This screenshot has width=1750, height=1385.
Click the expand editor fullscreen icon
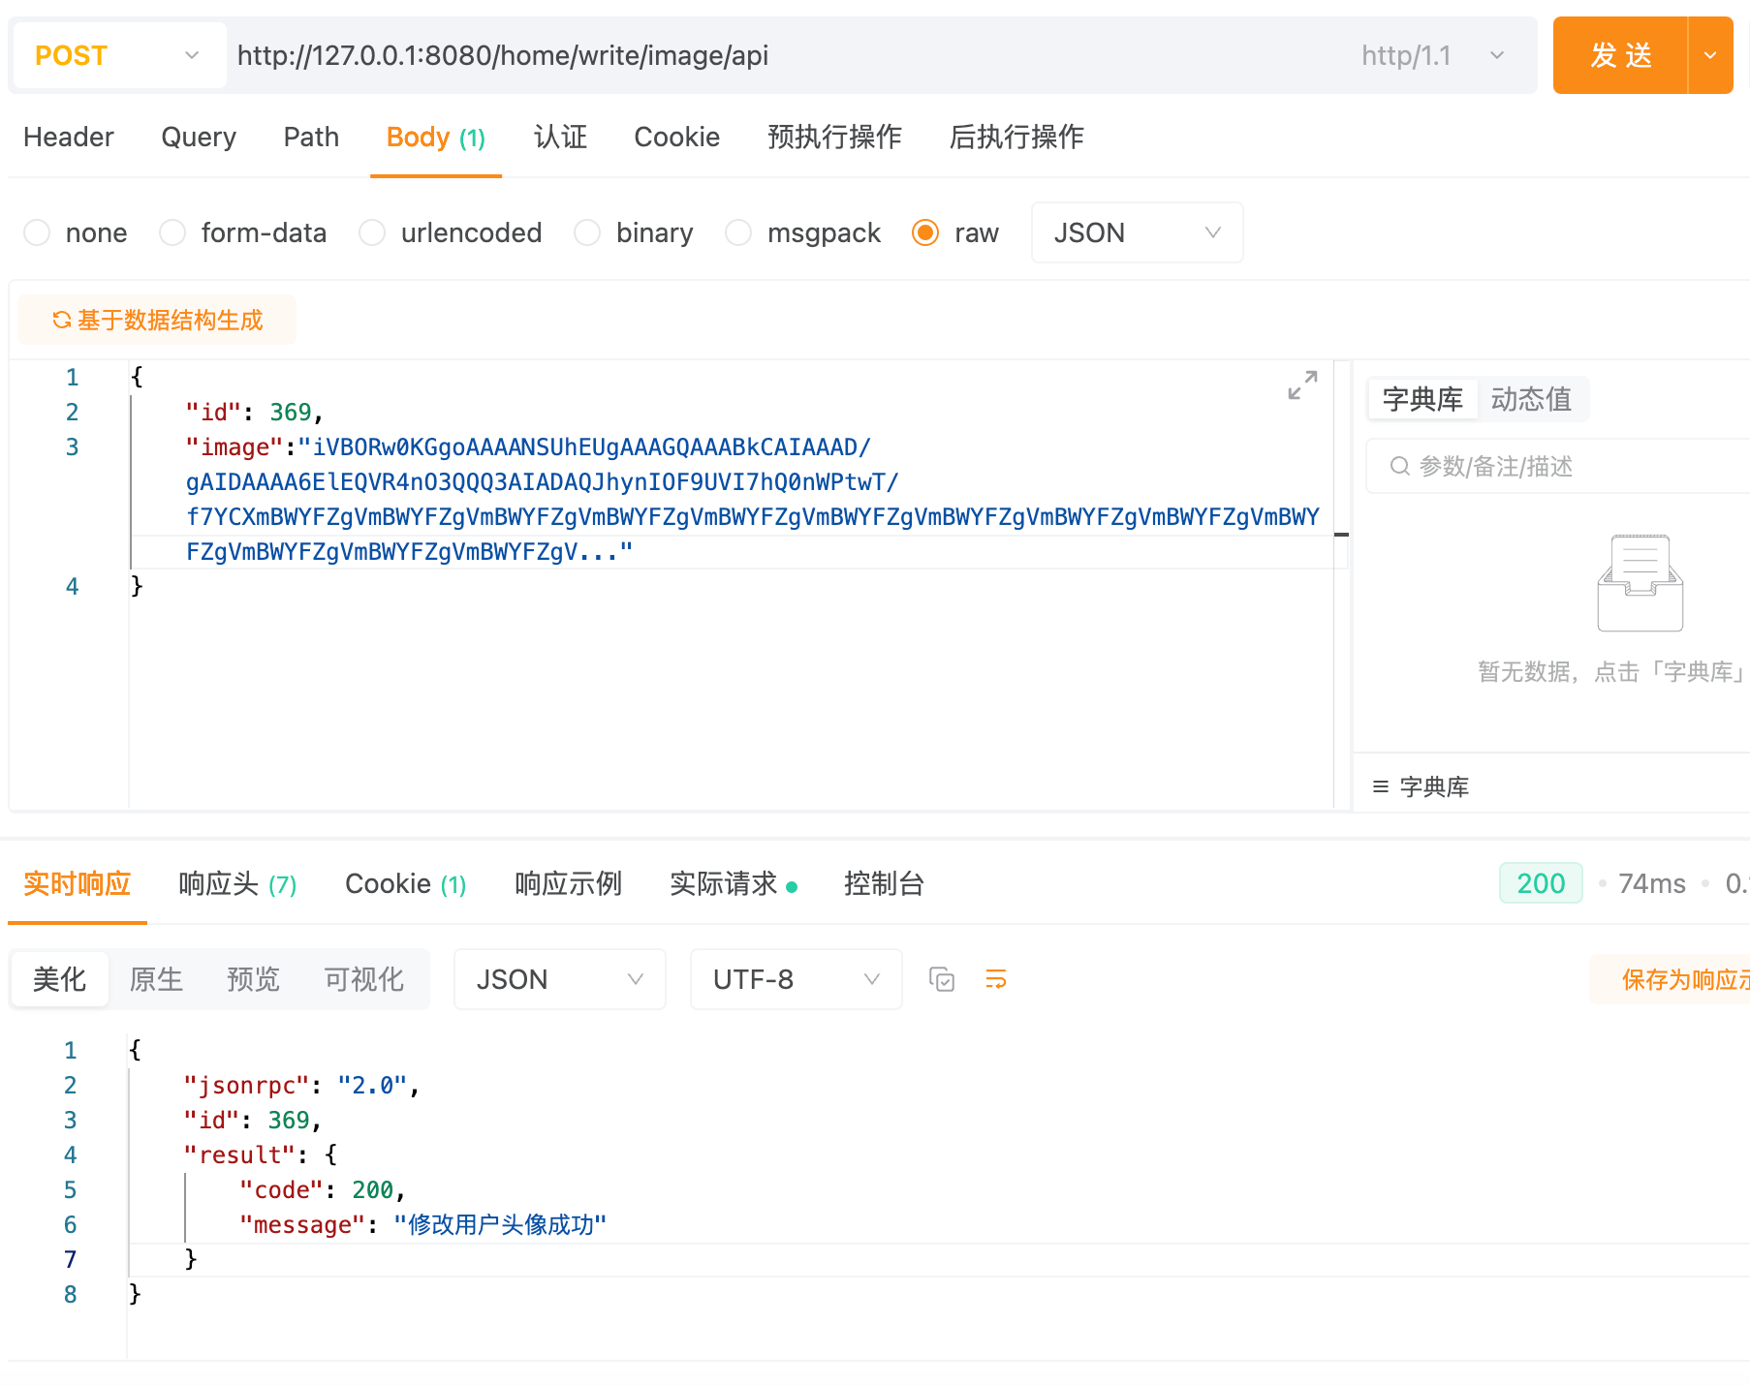pos(1302,385)
